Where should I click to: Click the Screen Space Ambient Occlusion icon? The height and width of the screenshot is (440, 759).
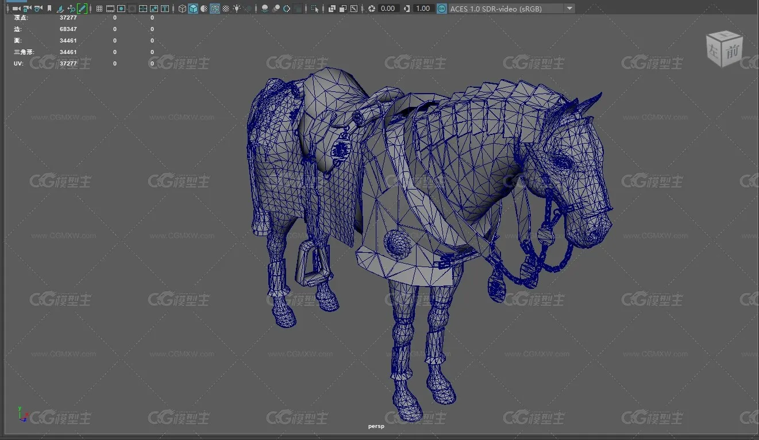click(x=265, y=9)
